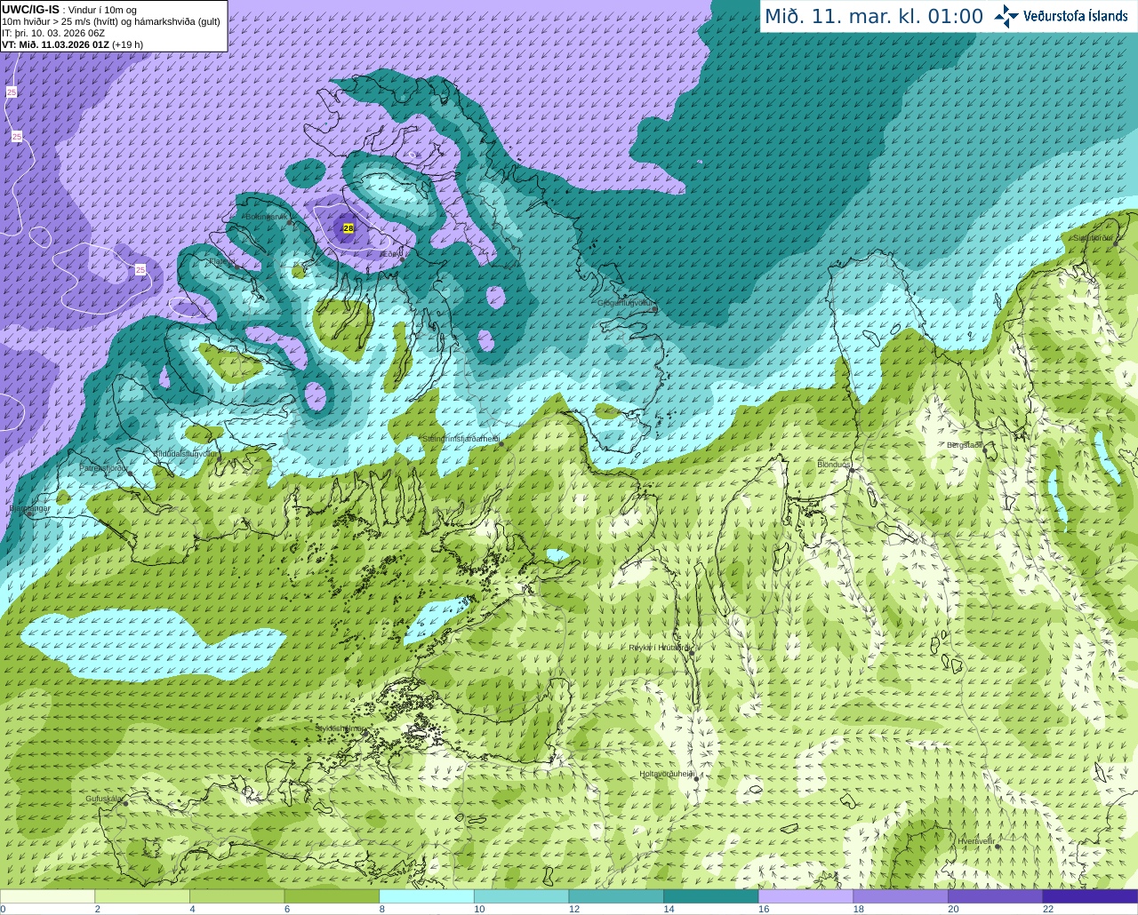Select the Bergstaðir place label
Image resolution: width=1138 pixels, height=915 pixels.
(x=965, y=445)
